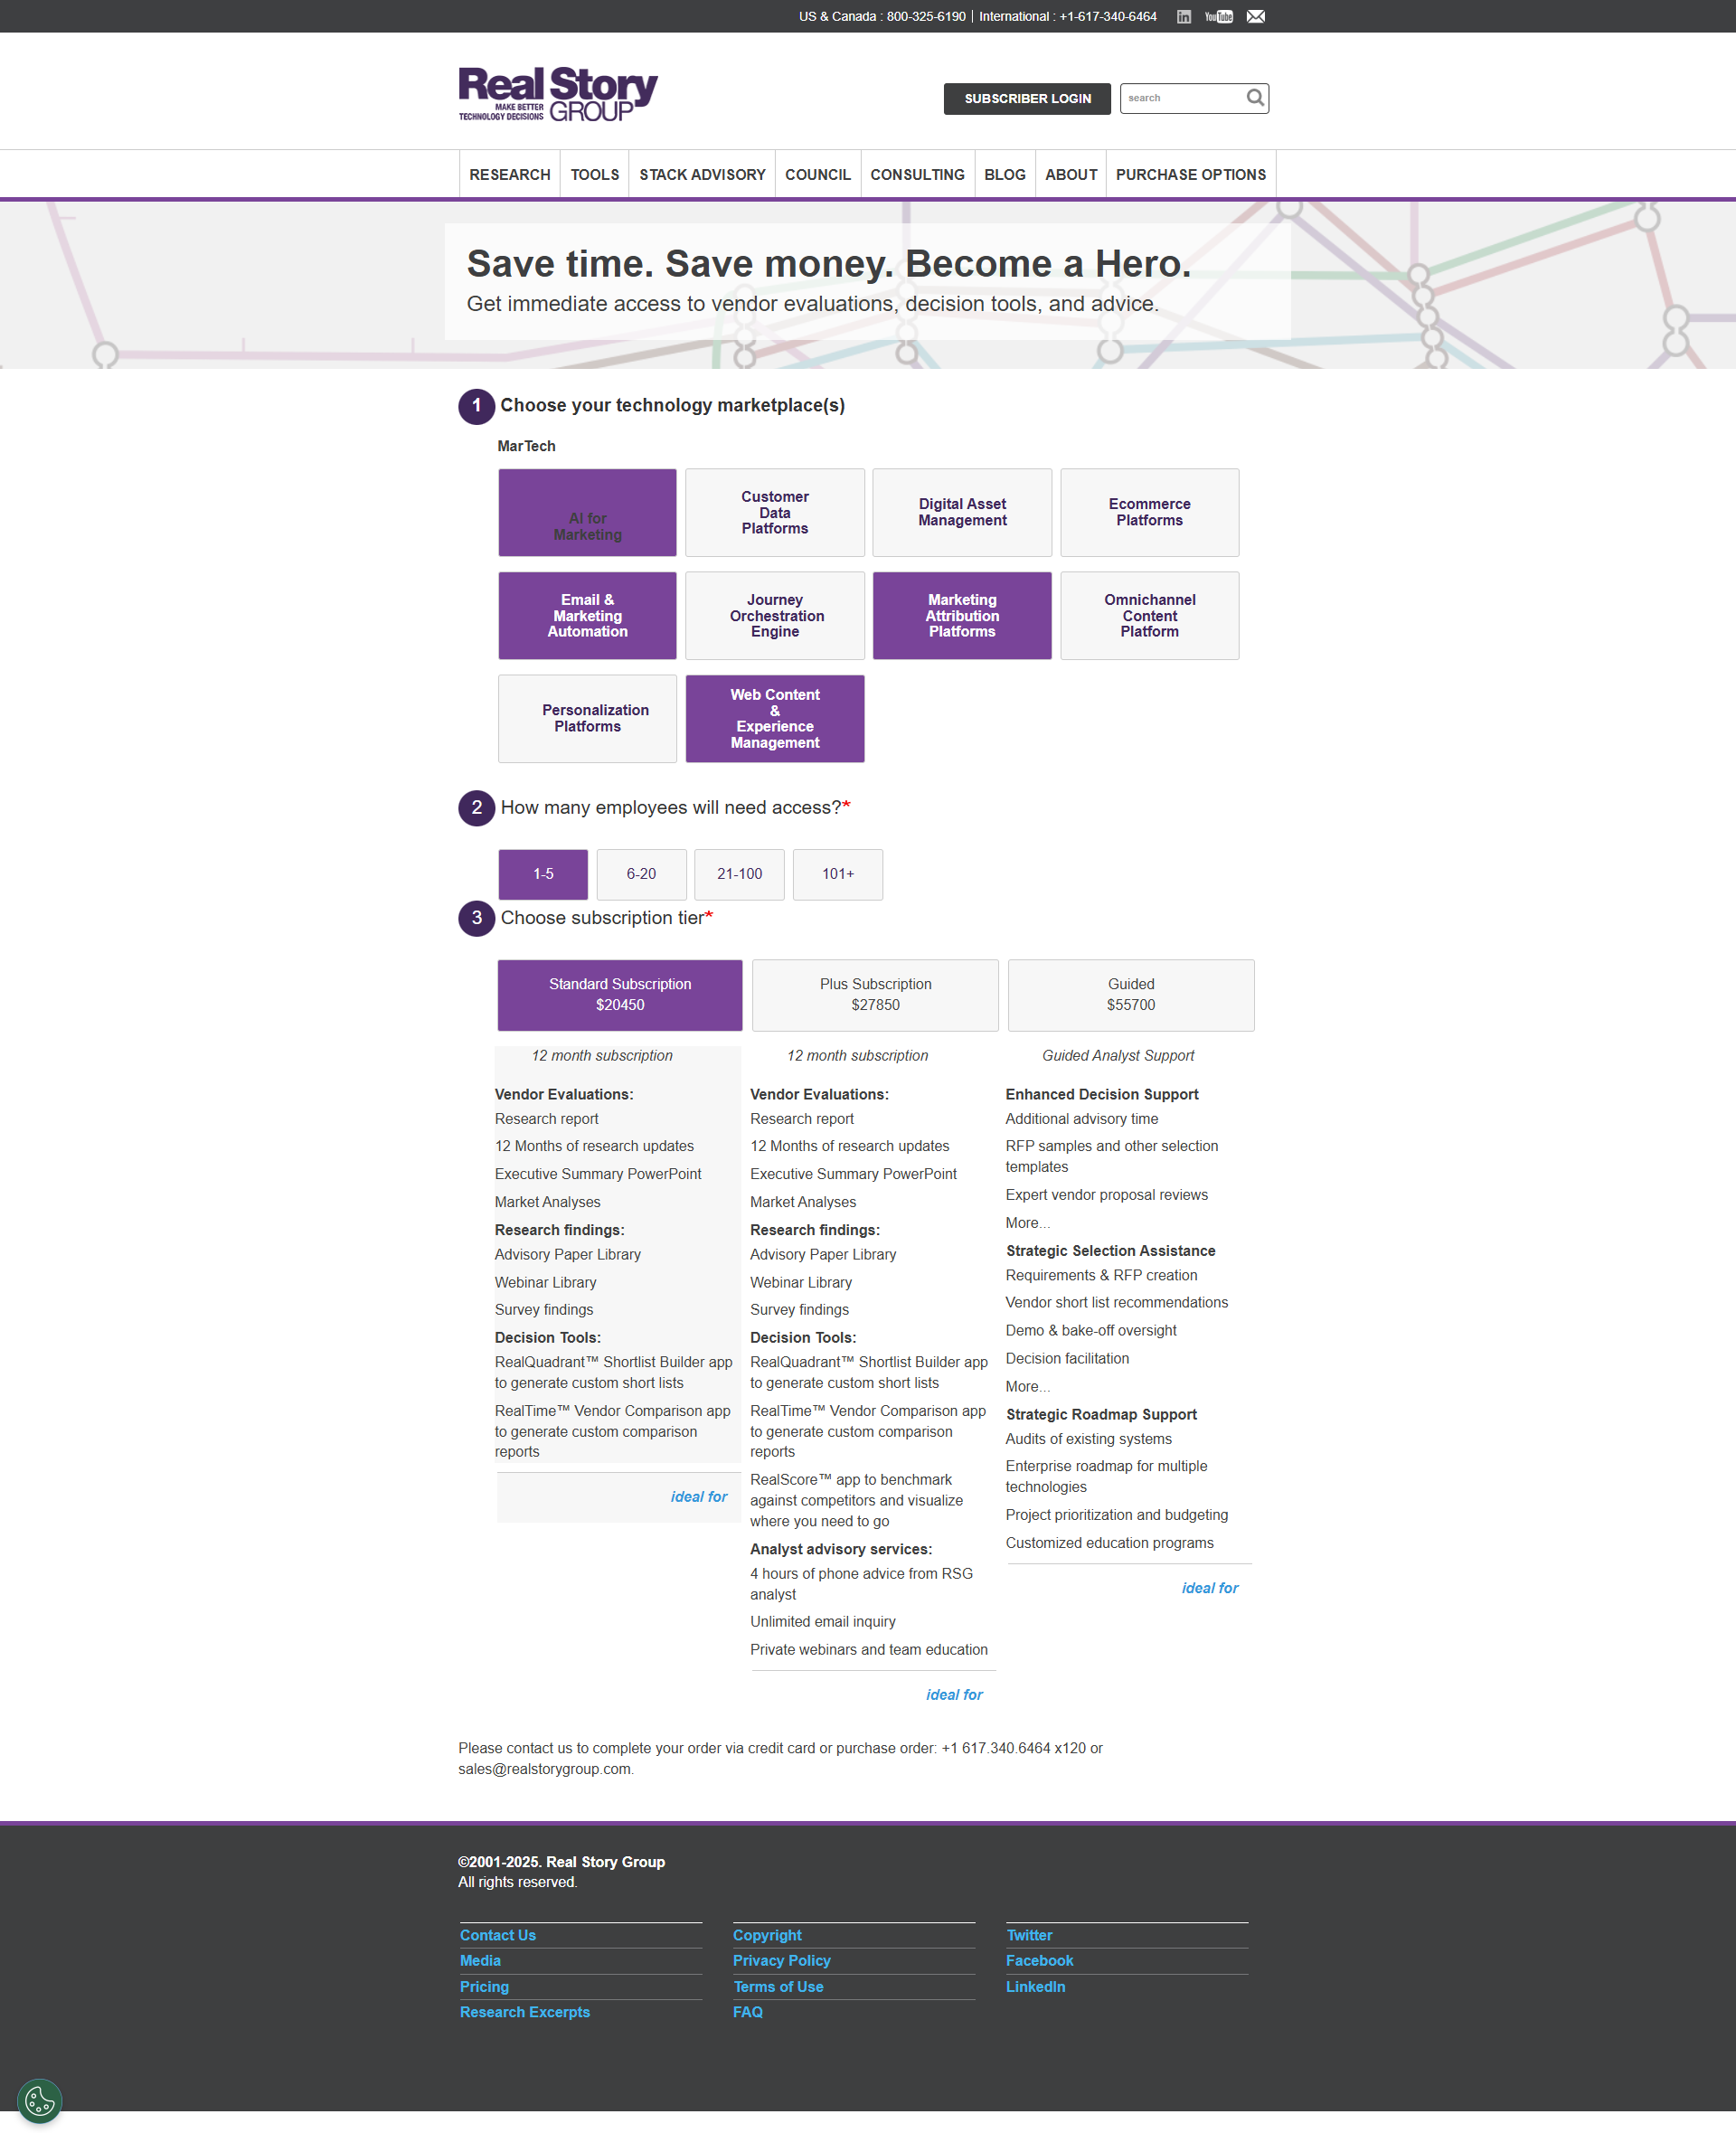Deselect Email & Marketing Automation tile

(587, 615)
